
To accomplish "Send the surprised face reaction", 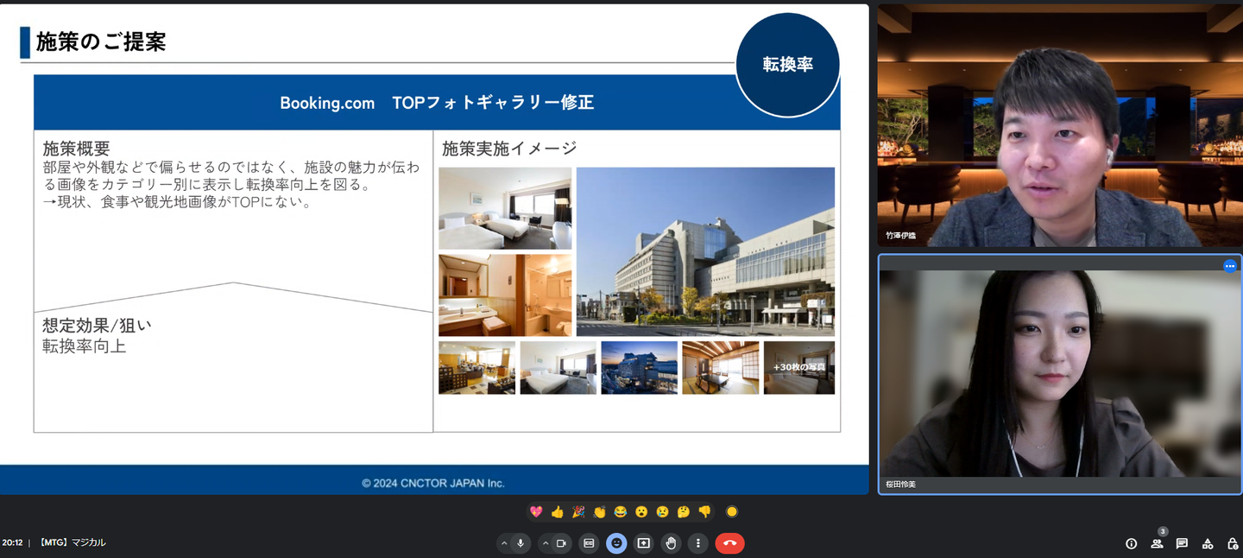I will click(x=641, y=512).
